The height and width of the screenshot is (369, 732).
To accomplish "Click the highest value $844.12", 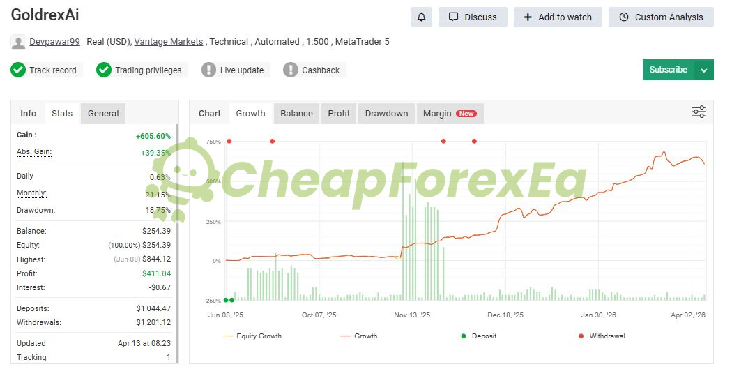I will point(156,259).
